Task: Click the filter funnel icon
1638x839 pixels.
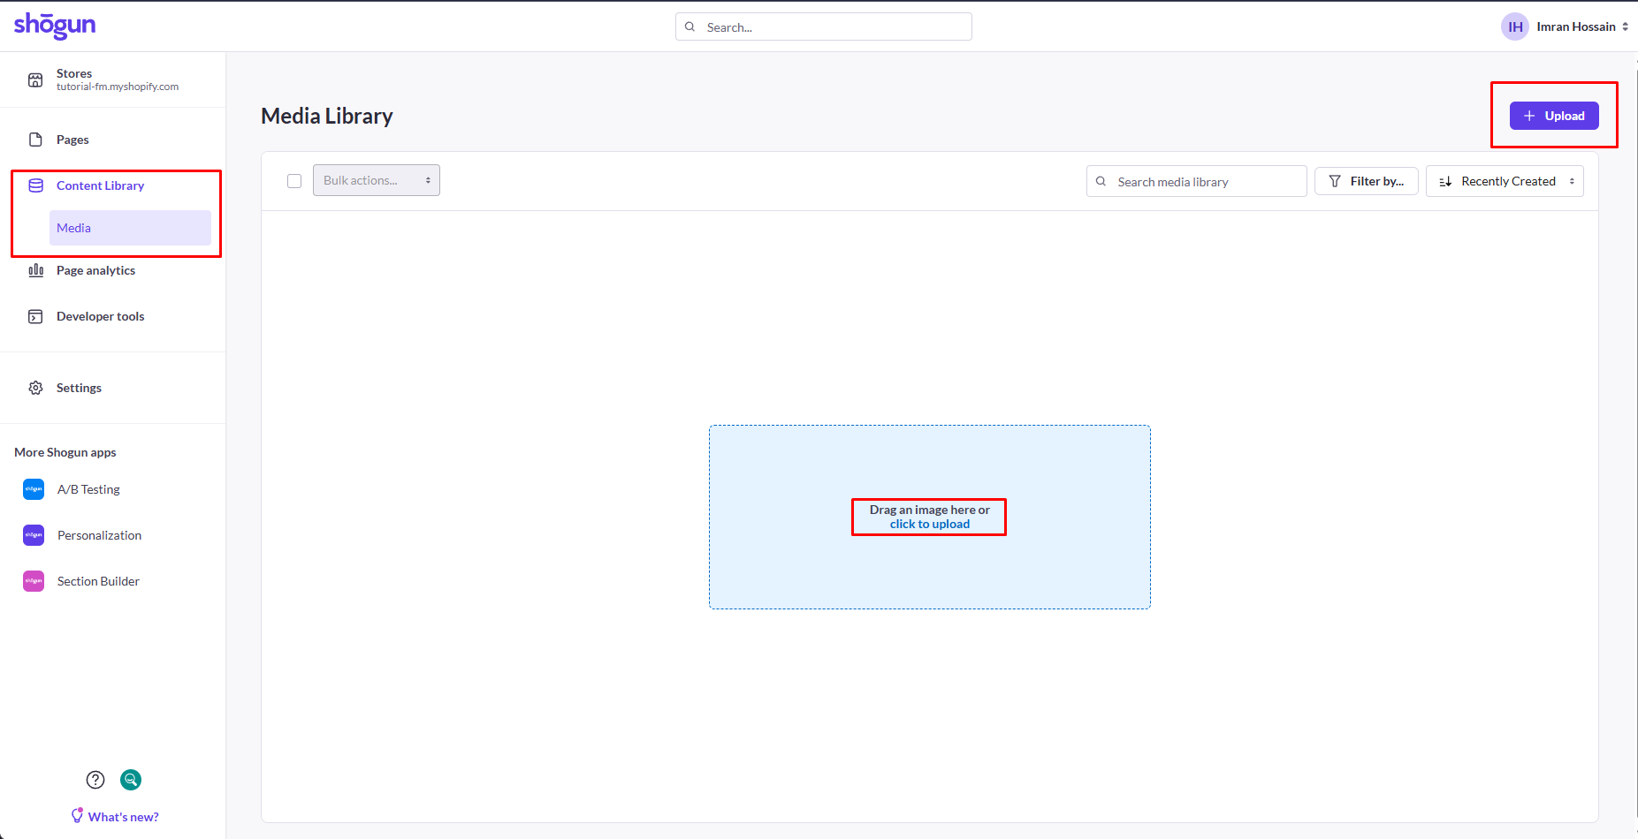Action: pos(1335,181)
